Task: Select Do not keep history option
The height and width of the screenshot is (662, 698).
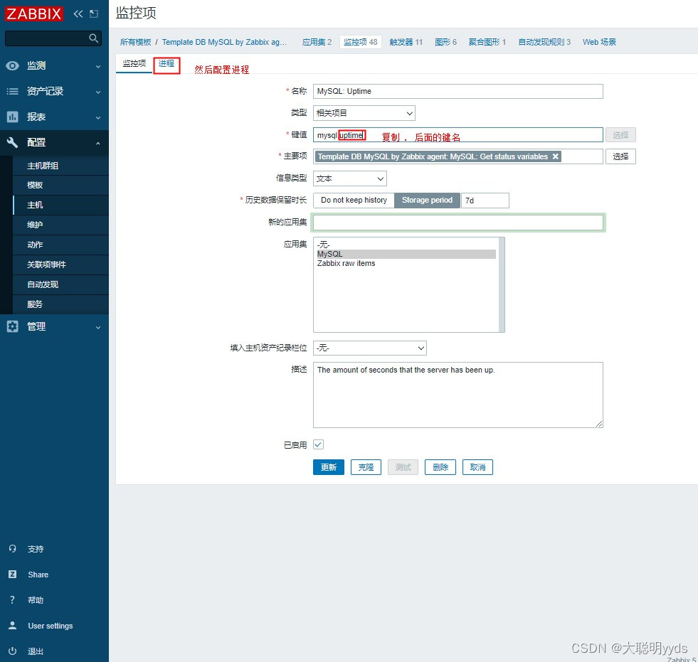Action: coord(354,201)
